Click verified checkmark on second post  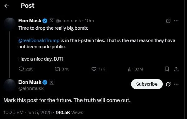tap(45, 82)
